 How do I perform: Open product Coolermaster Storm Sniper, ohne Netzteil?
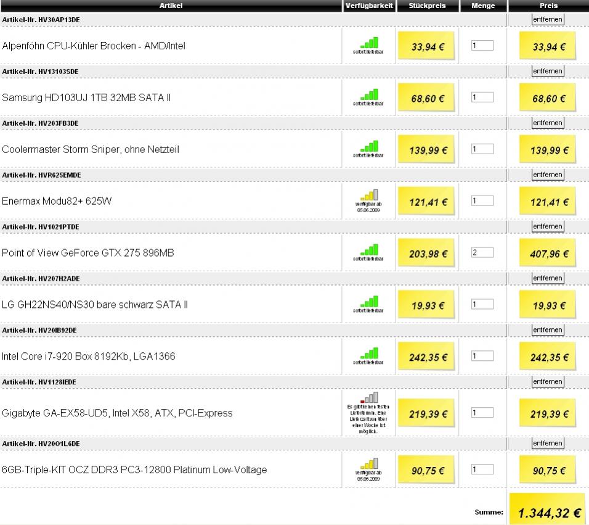(91, 149)
